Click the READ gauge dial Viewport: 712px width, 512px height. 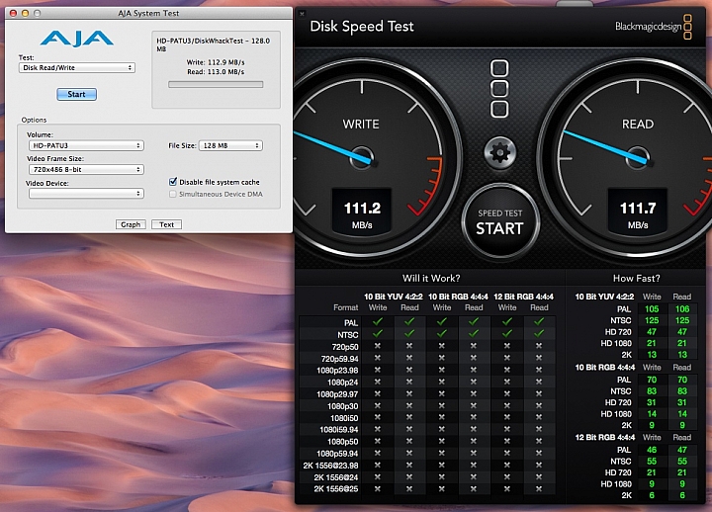[x=636, y=159]
